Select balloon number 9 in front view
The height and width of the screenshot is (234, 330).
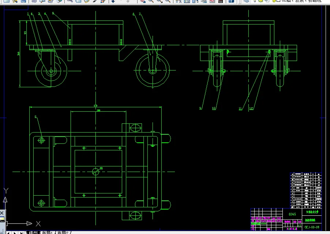tap(200, 108)
